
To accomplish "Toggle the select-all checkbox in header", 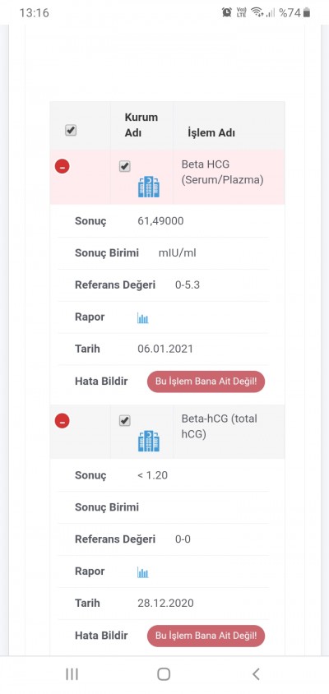I will click(71, 130).
